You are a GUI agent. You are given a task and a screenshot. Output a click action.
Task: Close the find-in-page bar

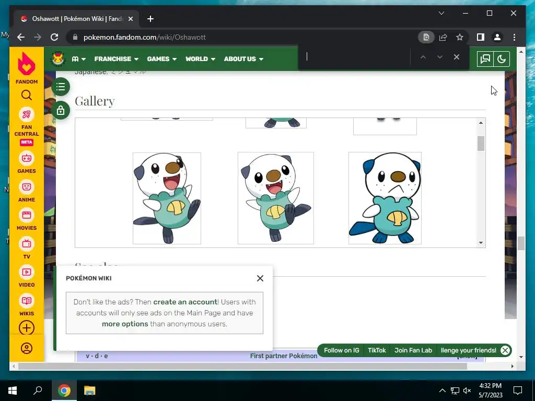click(x=457, y=57)
